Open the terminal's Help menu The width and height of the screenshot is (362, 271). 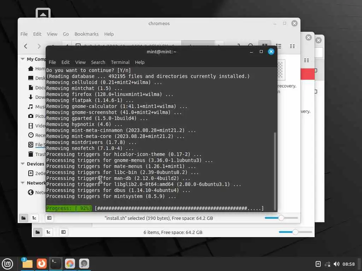[x=140, y=62]
